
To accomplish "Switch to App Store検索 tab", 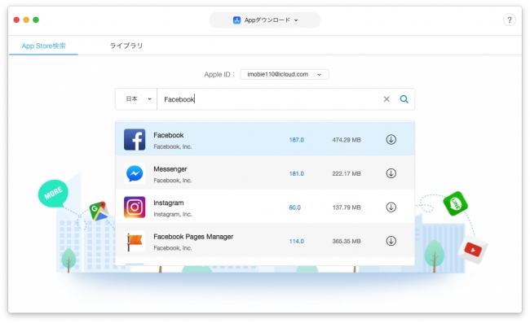I will pos(43,46).
